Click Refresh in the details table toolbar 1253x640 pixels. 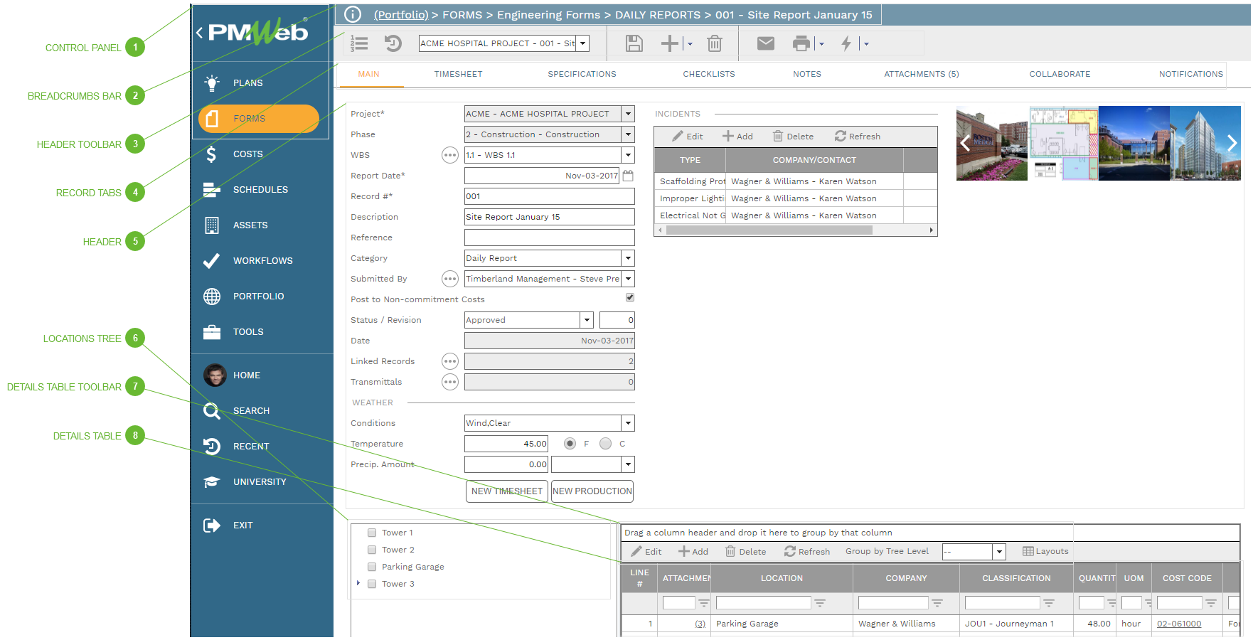point(807,552)
